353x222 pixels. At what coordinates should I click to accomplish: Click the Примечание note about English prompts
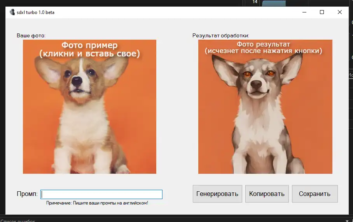[x=97, y=203]
